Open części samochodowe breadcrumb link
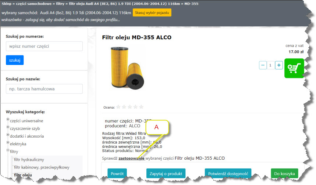The image size is (316, 185). point(33,4)
